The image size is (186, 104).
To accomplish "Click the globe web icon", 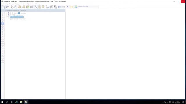I will point(76,7).
